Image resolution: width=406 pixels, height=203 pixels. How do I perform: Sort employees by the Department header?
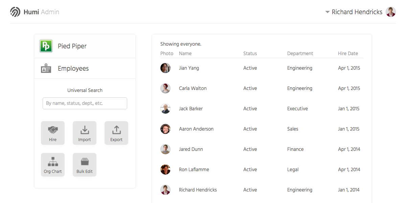pyautogui.click(x=300, y=53)
